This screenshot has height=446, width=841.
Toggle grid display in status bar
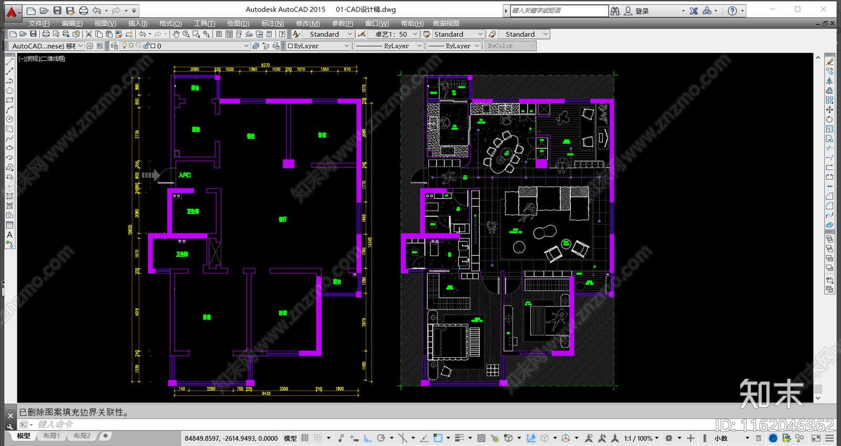click(305, 438)
